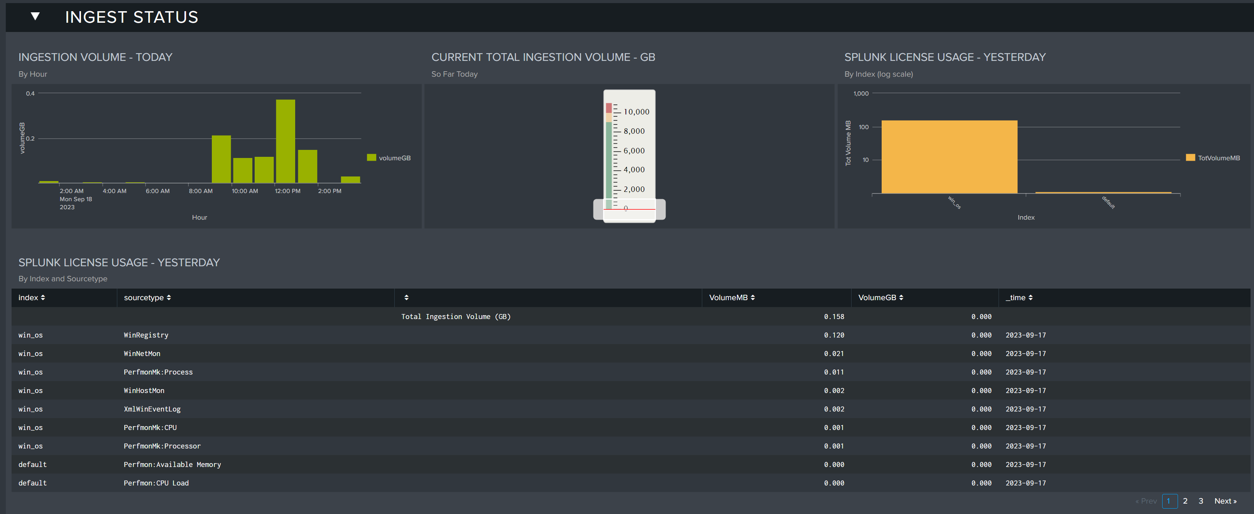Click the volumeGB legend label
This screenshot has width=1254, height=514.
point(395,158)
